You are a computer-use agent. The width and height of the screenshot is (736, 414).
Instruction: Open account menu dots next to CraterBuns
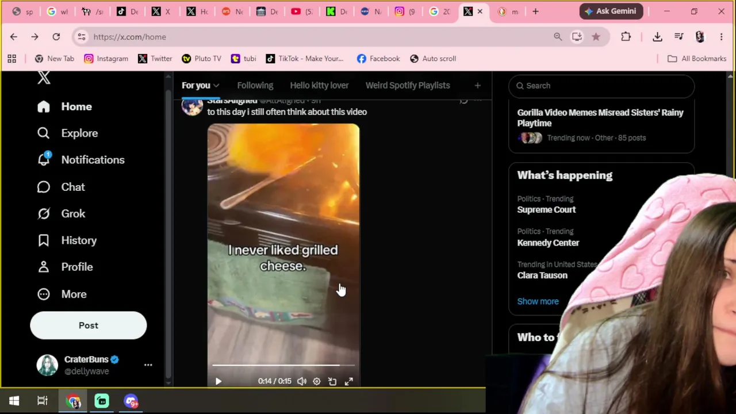pos(148,365)
